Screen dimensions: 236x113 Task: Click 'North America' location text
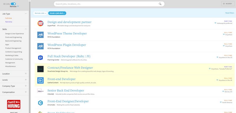point(227,102)
